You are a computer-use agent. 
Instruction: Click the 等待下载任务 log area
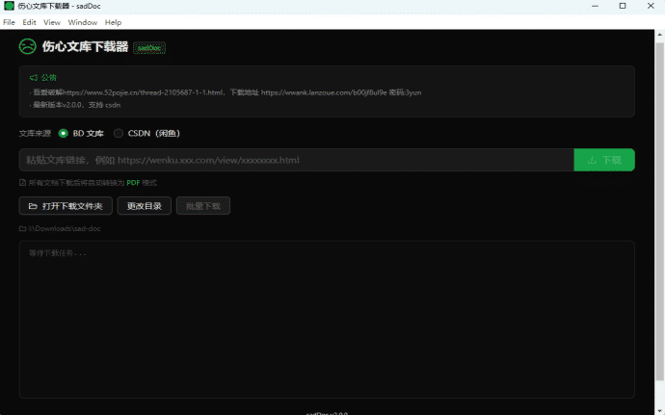[327, 320]
